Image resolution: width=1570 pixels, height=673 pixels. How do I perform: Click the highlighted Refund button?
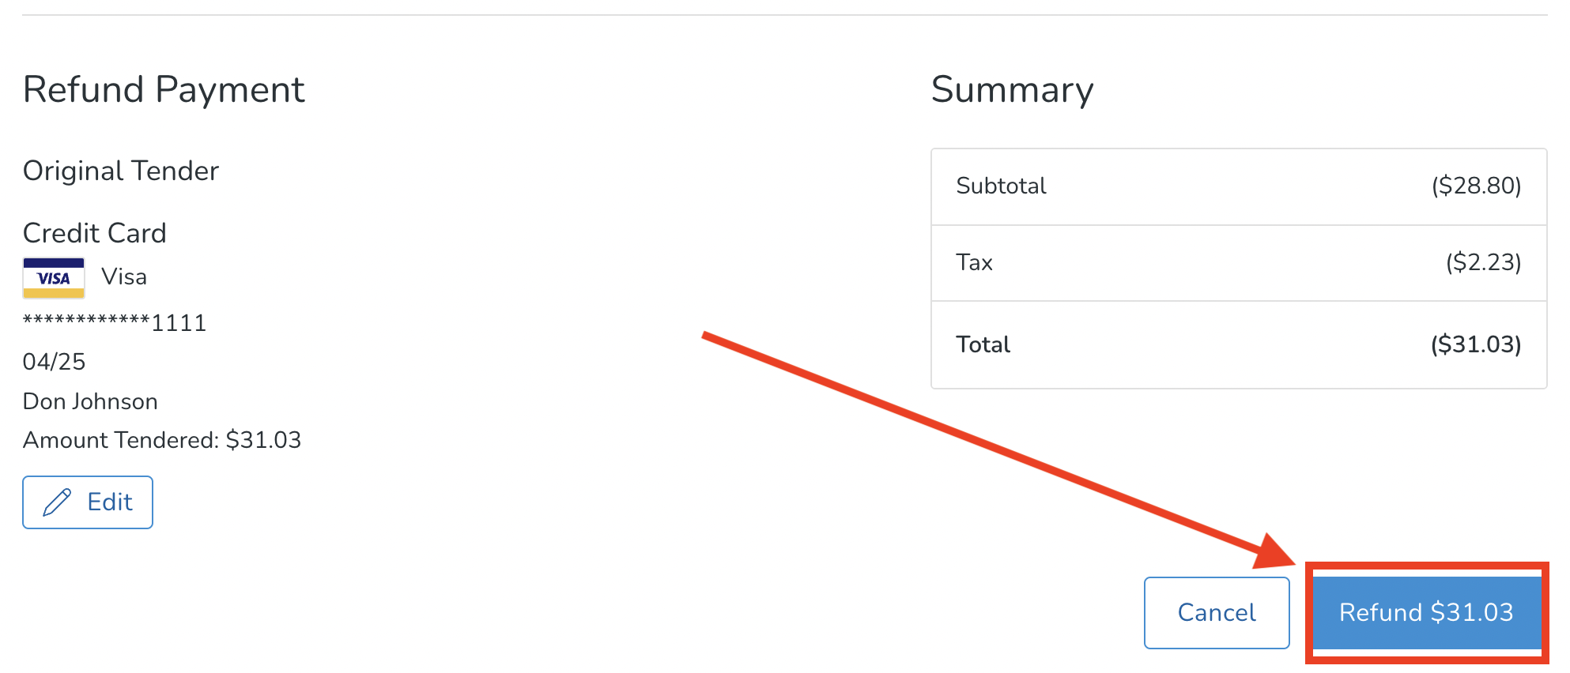click(1425, 612)
